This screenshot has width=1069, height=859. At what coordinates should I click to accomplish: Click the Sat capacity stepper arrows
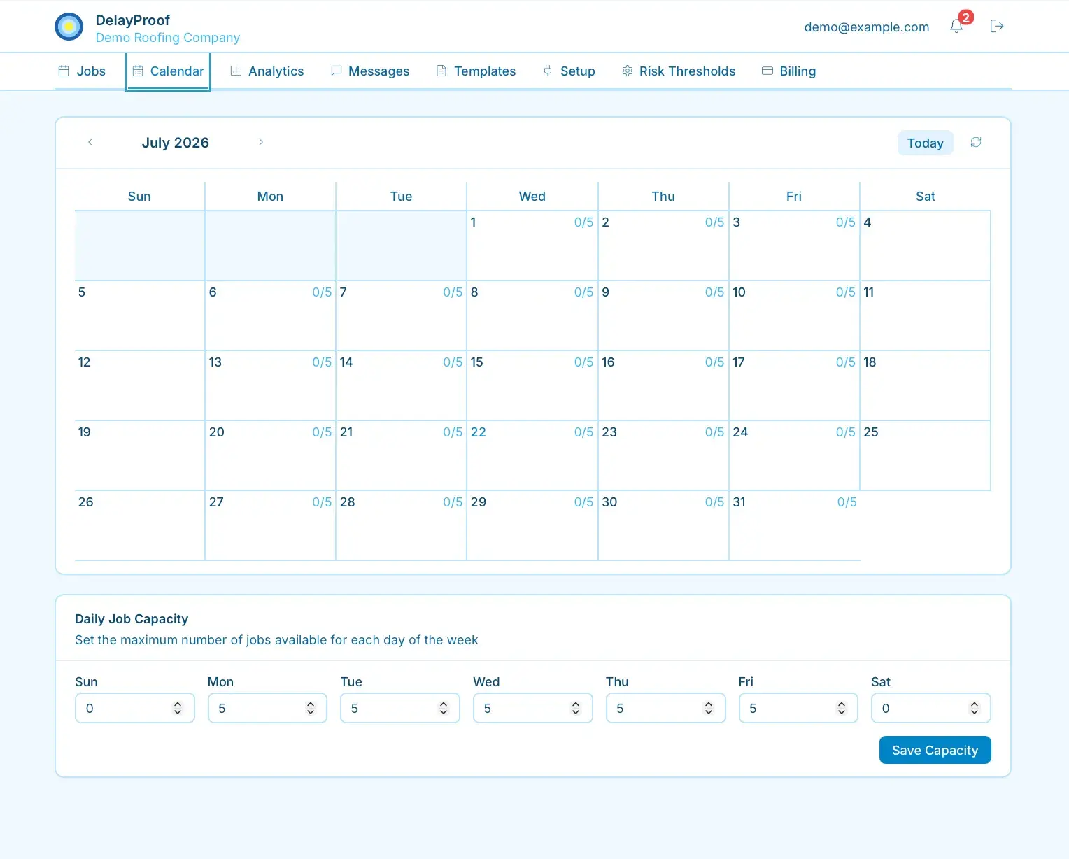pyautogui.click(x=975, y=708)
